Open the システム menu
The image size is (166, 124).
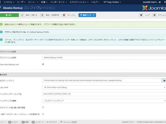9,2
